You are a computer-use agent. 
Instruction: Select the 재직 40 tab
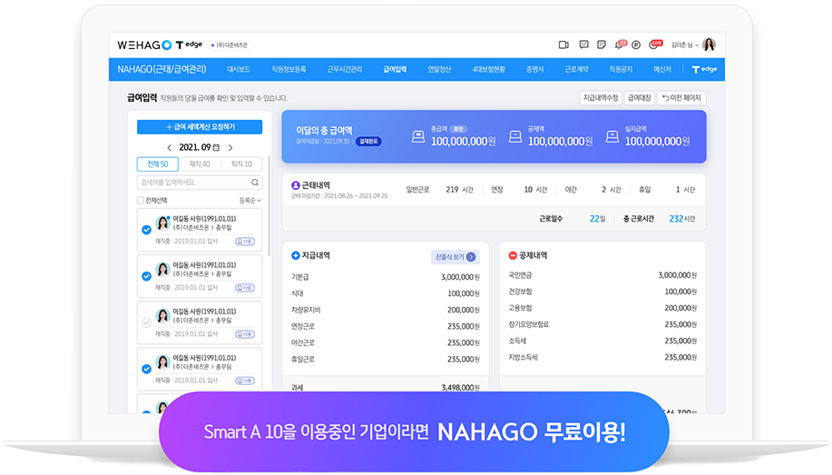point(200,164)
